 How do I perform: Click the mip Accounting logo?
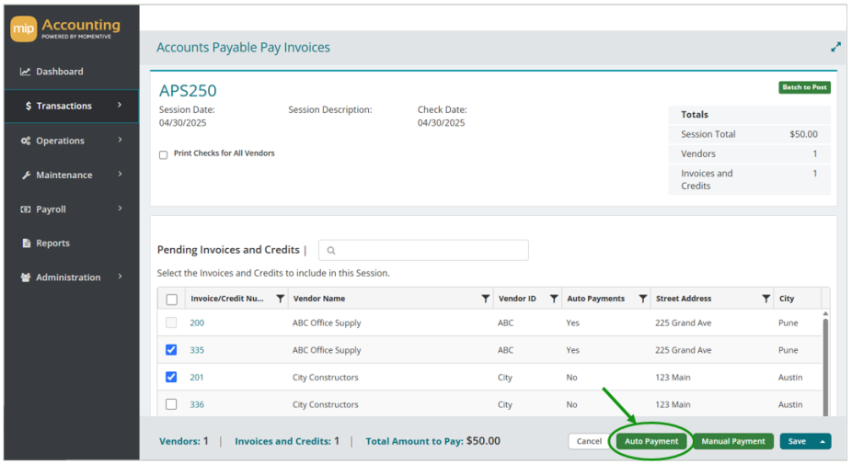click(x=65, y=28)
